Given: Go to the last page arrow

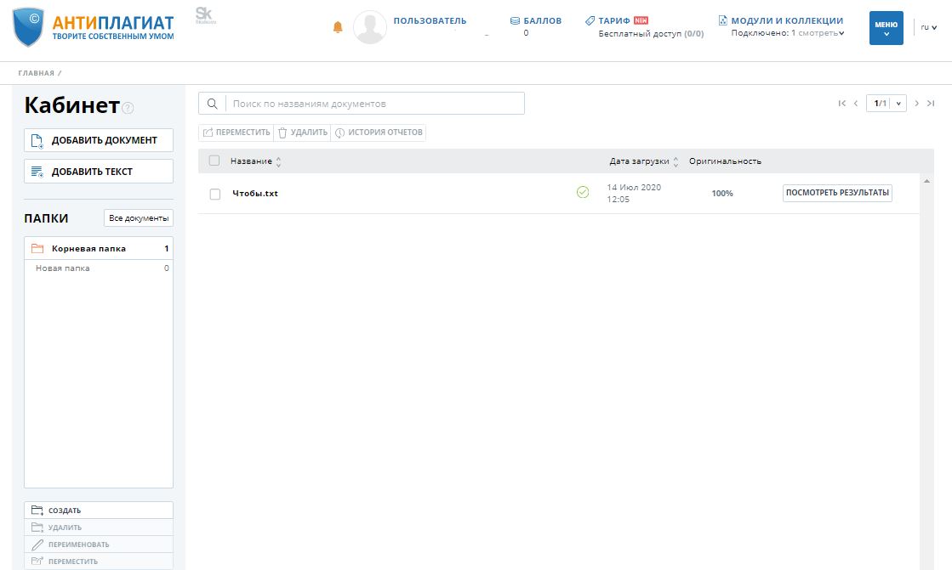Looking at the screenshot, I should coord(931,103).
